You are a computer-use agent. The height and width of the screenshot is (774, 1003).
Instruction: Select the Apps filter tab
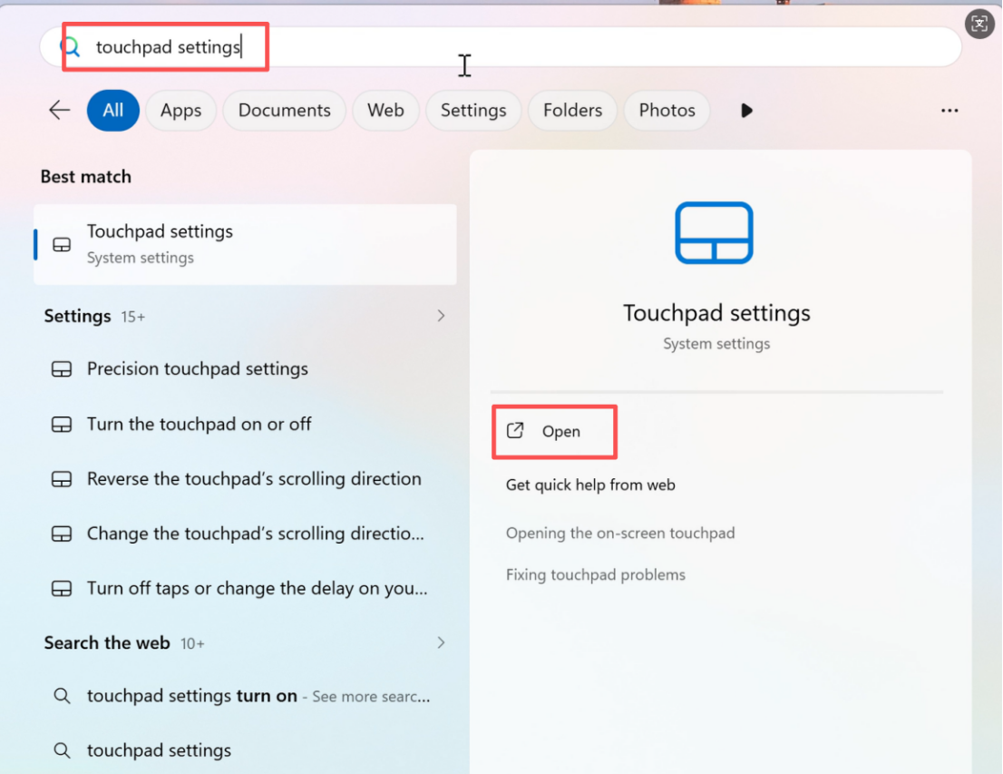[180, 111]
